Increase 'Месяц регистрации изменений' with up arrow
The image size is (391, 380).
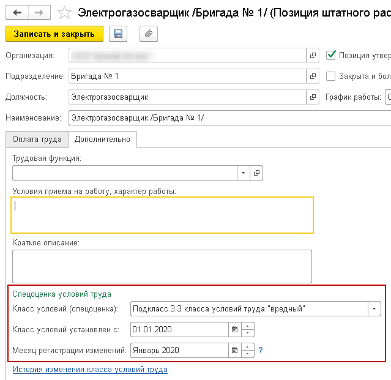tap(248, 347)
